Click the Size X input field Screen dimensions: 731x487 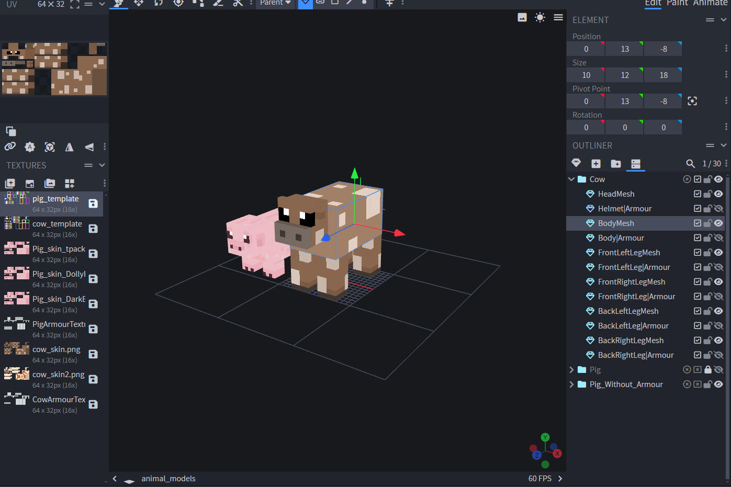pyautogui.click(x=586, y=75)
